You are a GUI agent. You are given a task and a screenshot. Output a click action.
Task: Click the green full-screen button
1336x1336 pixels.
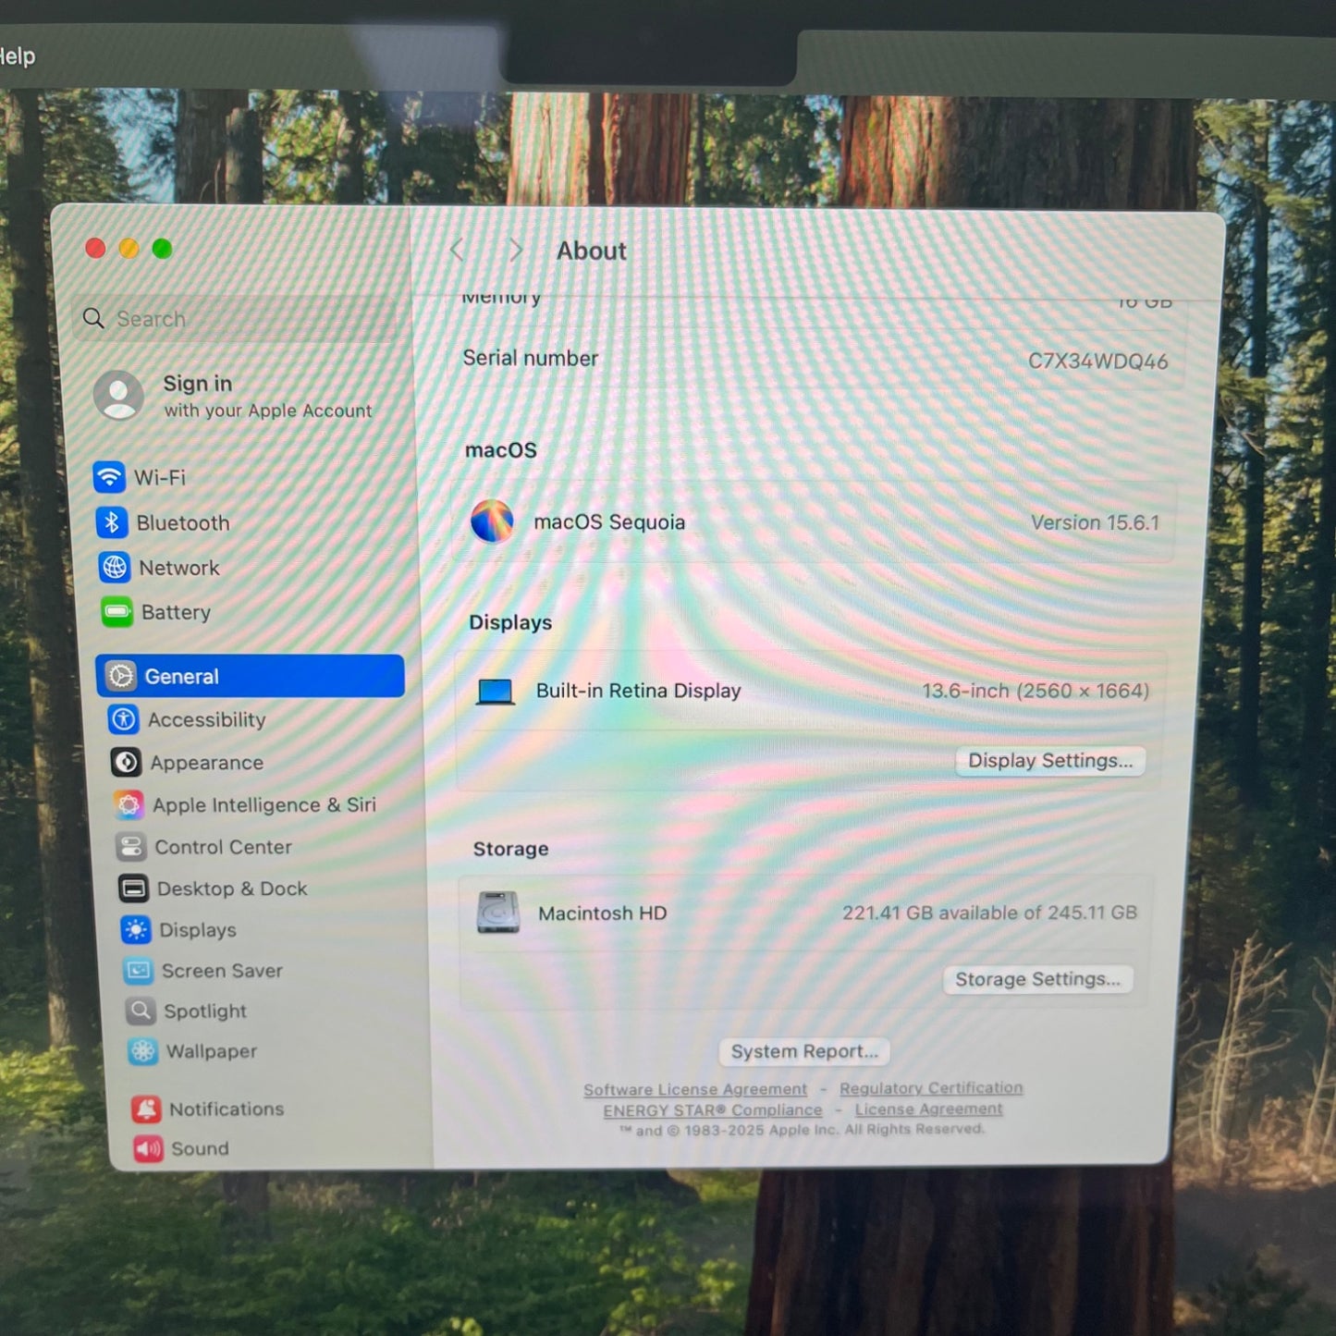(x=162, y=249)
